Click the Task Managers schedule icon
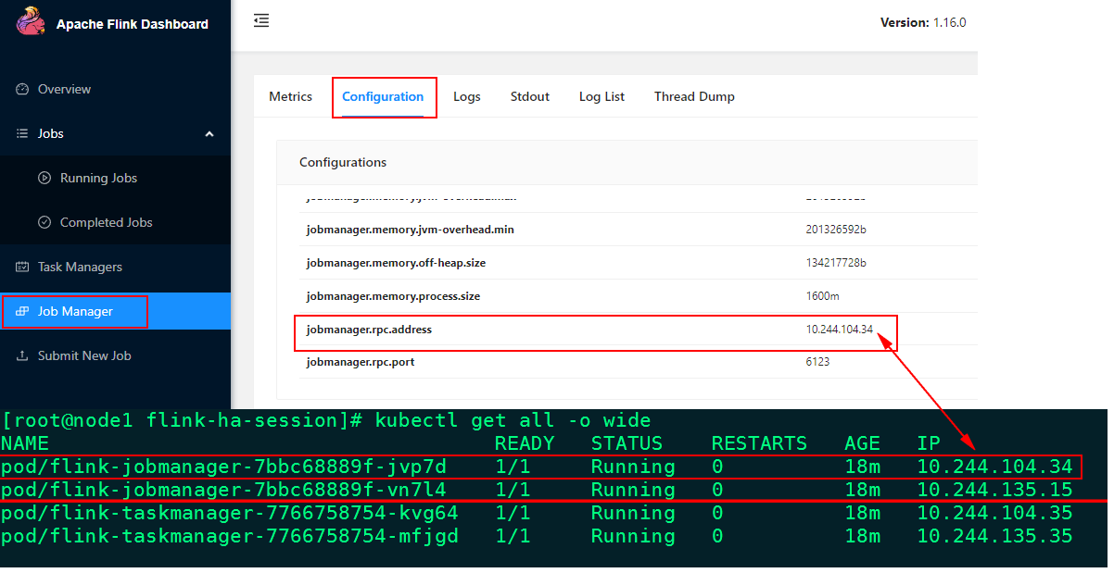This screenshot has width=1114, height=573. coord(22,268)
